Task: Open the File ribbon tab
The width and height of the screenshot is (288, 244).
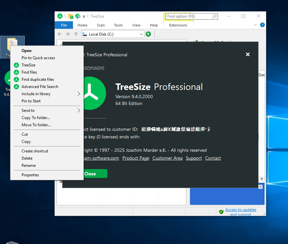Action: tap(64, 25)
